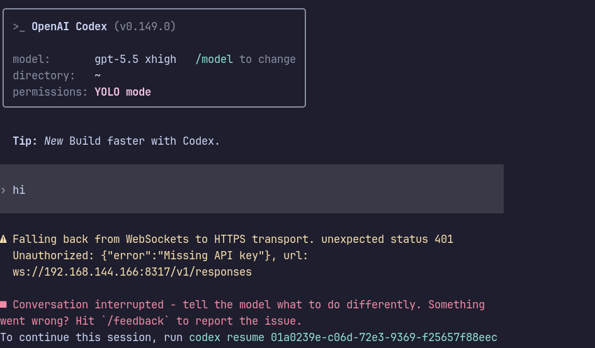Click the home directory tilde value
Image resolution: width=595 pixels, height=348 pixels.
tap(98, 76)
